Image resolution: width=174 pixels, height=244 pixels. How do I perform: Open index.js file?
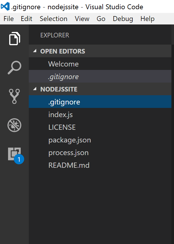click(100, 115)
